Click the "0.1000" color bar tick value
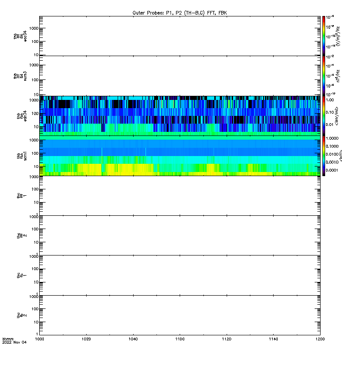342x365 pixels. click(332, 146)
